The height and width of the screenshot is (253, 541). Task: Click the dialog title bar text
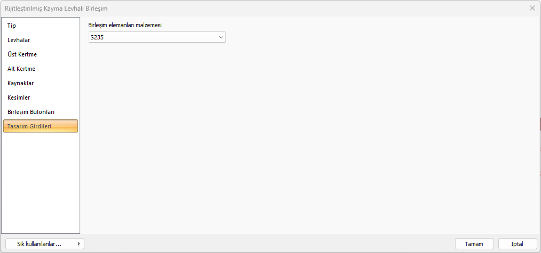[60, 8]
